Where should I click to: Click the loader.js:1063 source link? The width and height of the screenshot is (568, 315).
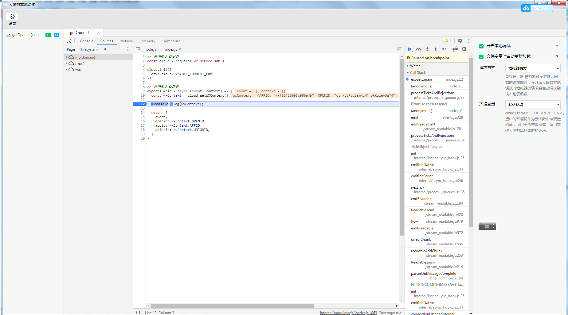pyautogui.click(x=348, y=313)
